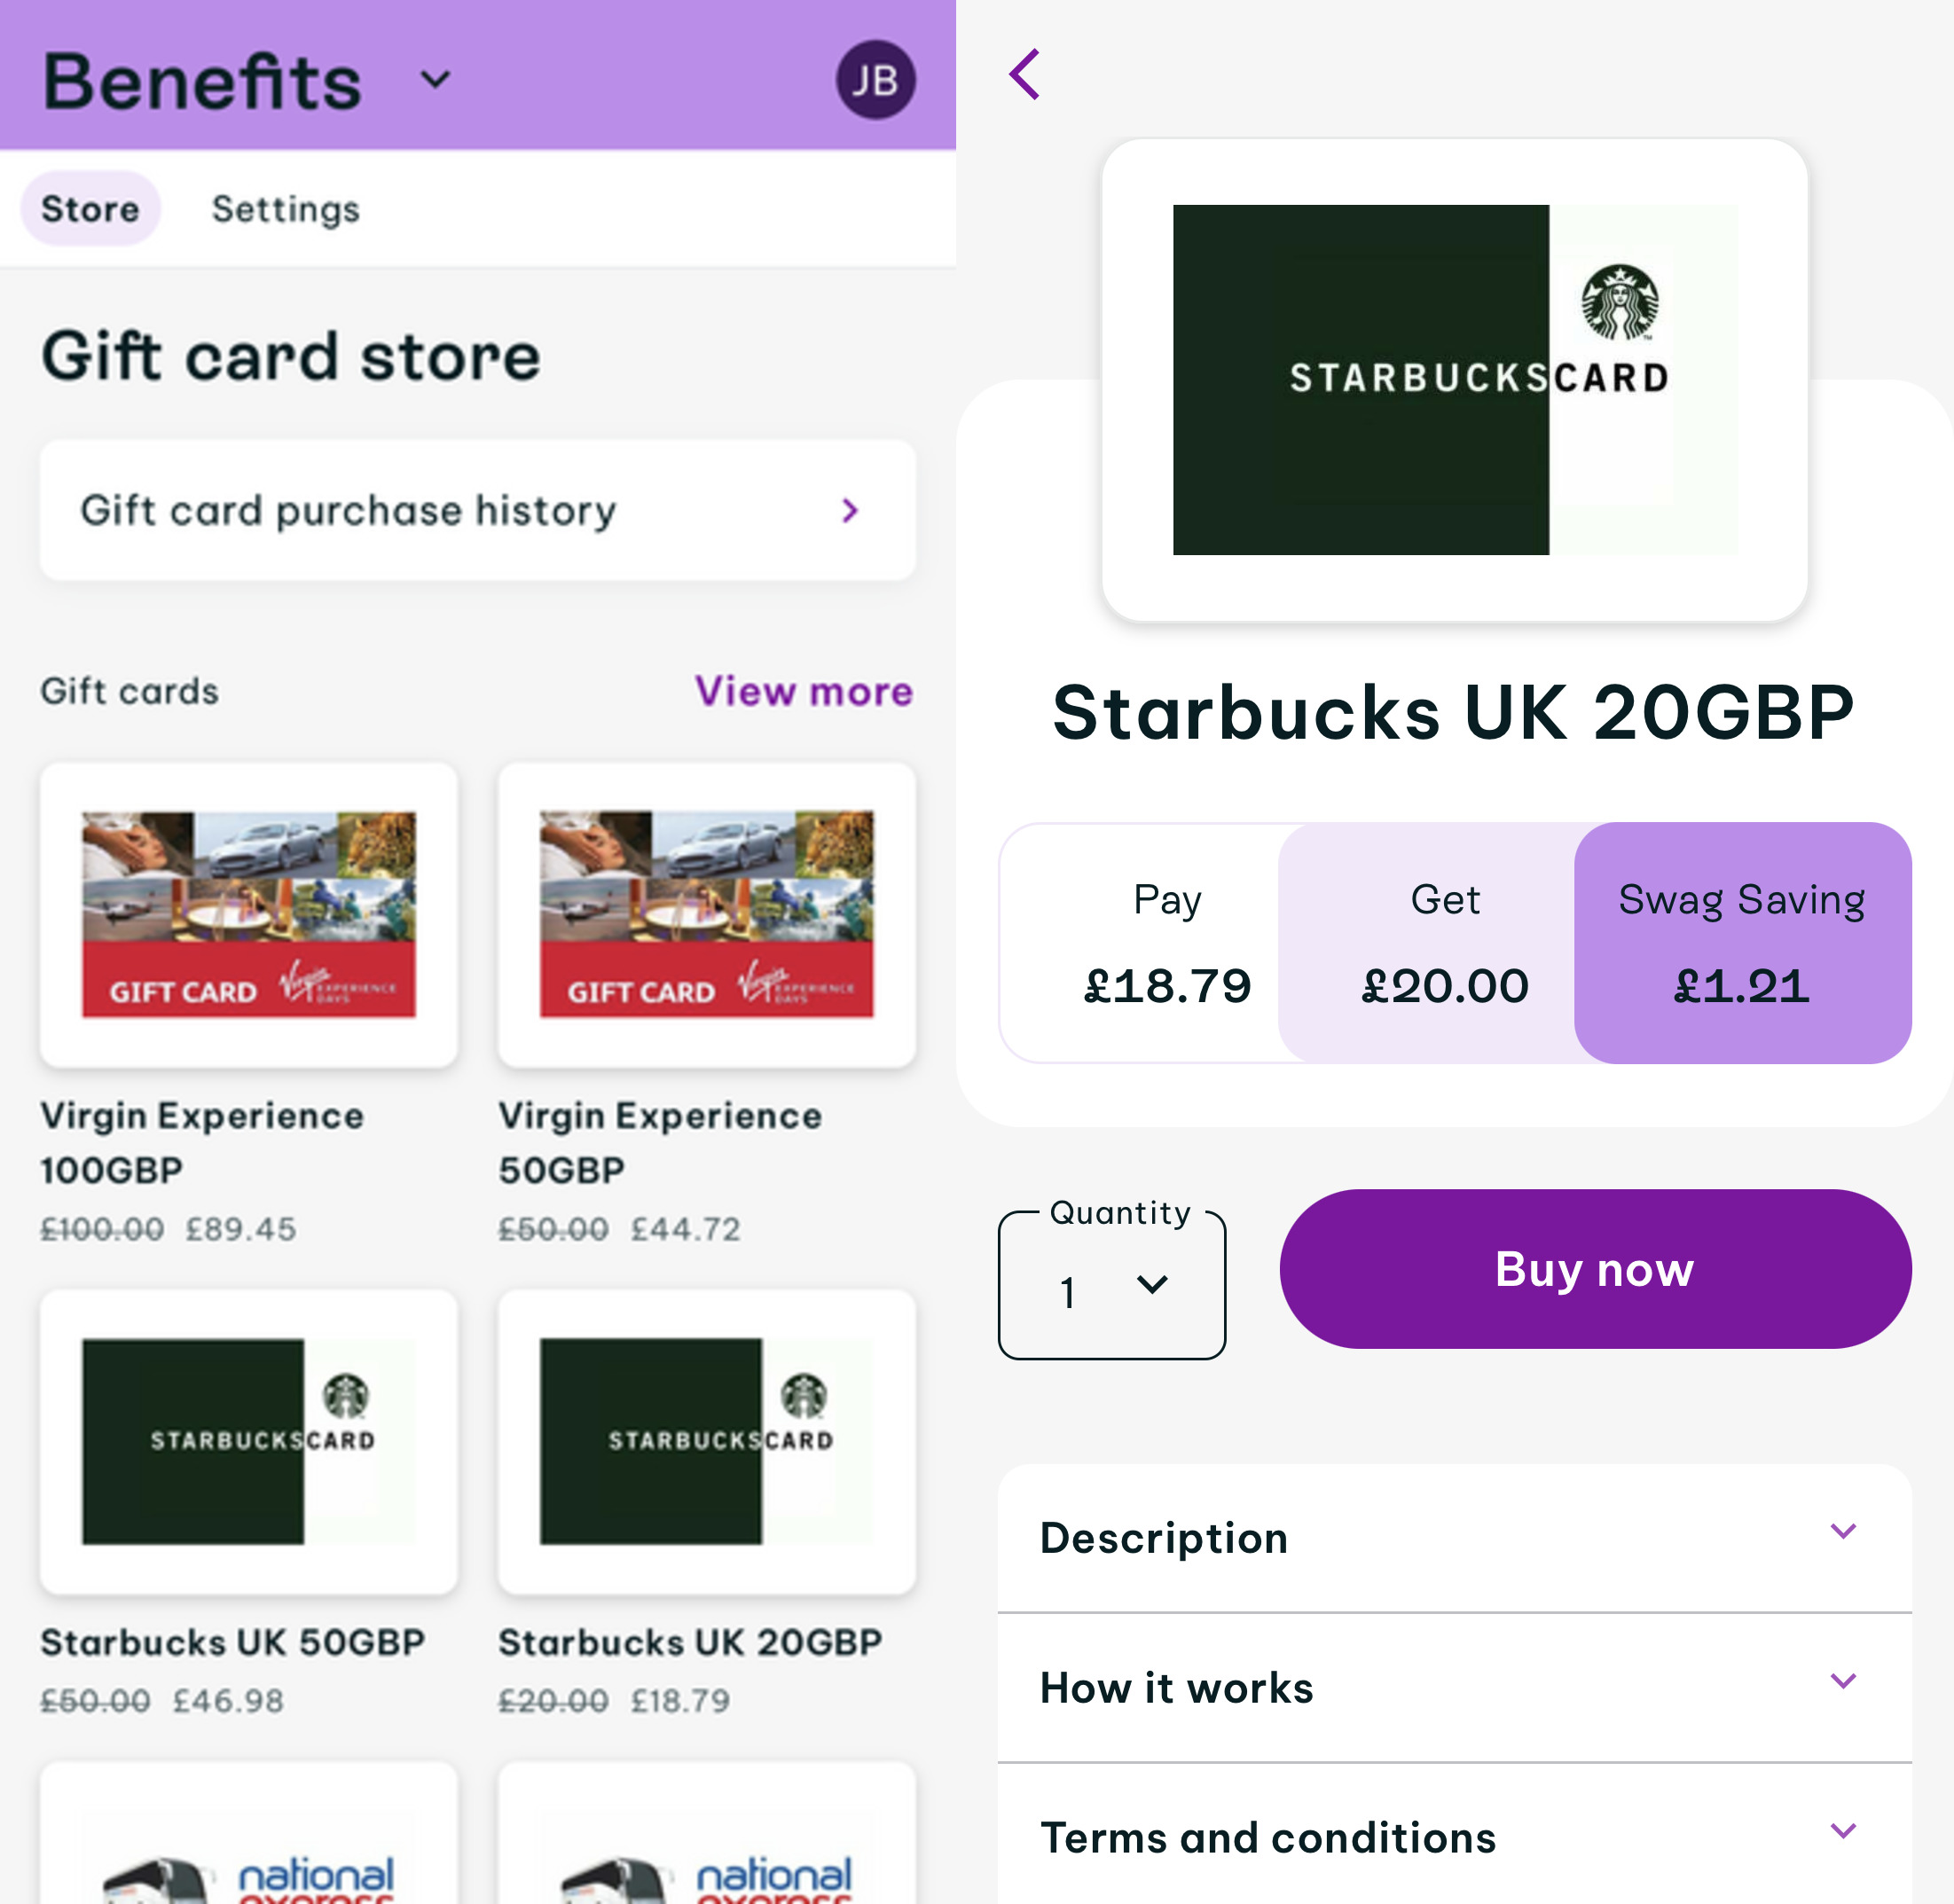Image resolution: width=1954 pixels, height=1904 pixels.
Task: Open the Quantity dropdown
Action: tap(1112, 1286)
